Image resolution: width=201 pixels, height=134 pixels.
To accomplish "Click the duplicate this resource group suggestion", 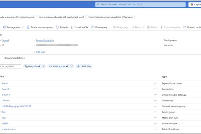I will click(18, 17).
